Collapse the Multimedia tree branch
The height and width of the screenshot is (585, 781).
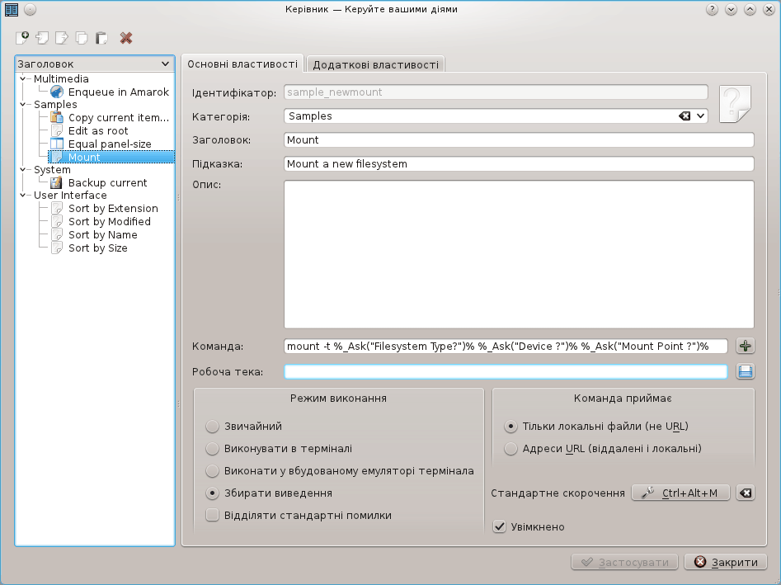tap(22, 79)
